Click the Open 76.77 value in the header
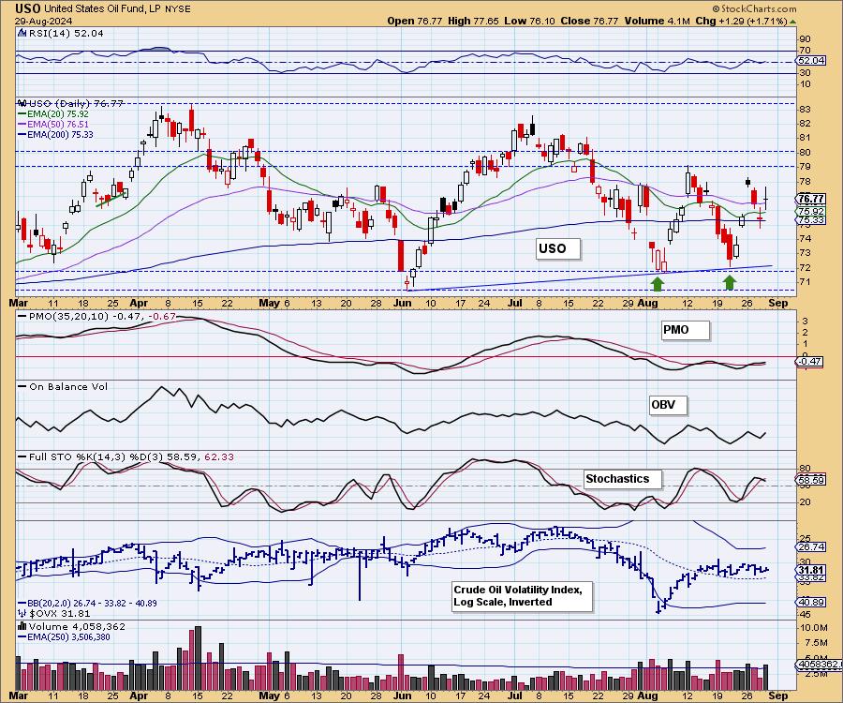Image resolution: width=843 pixels, height=703 pixels. tap(415, 21)
